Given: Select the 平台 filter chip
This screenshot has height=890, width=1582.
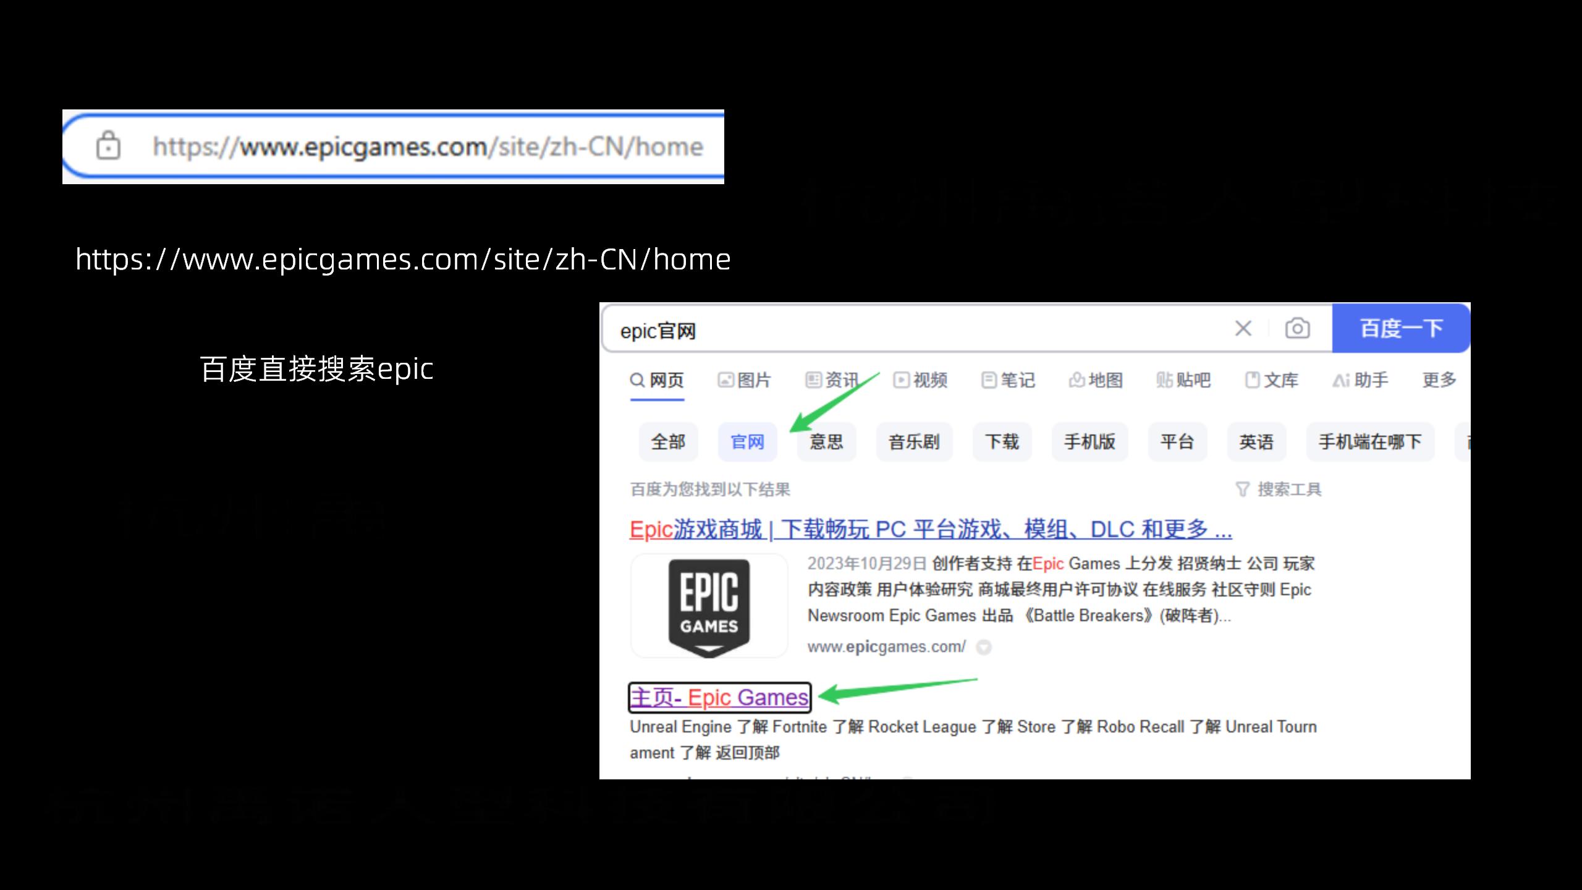Looking at the screenshot, I should coord(1177,442).
